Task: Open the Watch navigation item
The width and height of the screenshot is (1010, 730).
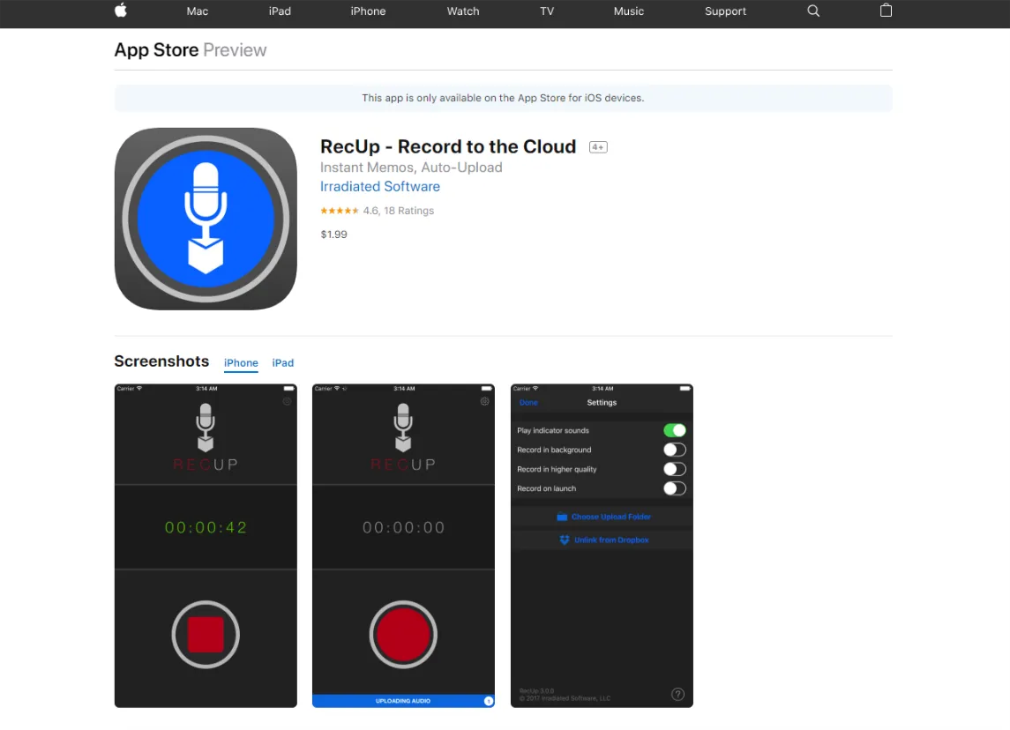Action: coord(463,11)
